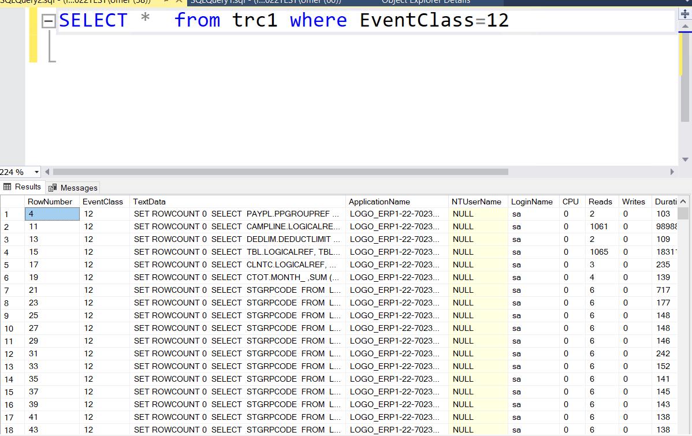This screenshot has height=436, width=692.
Task: Click RowNumber cell with value 4
Action: pyautogui.click(x=52, y=214)
